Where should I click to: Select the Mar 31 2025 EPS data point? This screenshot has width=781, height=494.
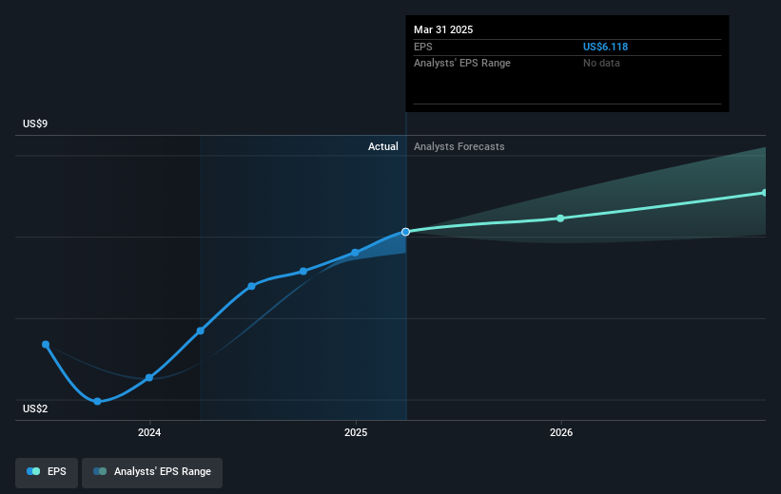point(405,232)
